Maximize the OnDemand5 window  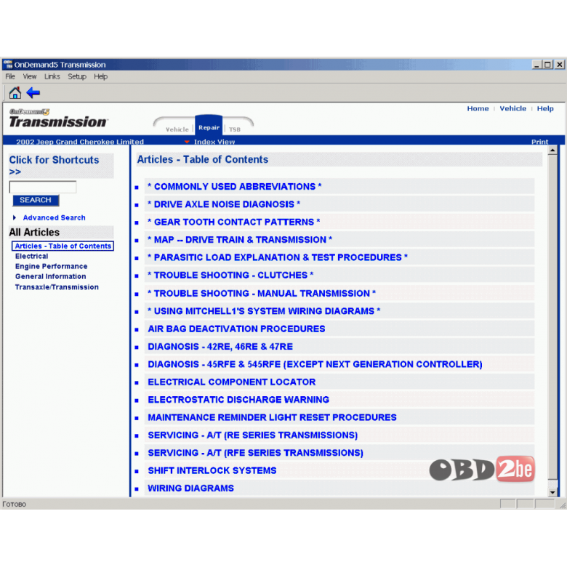pos(547,65)
